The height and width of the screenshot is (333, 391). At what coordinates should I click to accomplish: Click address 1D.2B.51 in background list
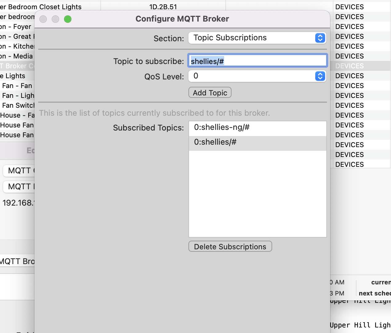(x=163, y=7)
